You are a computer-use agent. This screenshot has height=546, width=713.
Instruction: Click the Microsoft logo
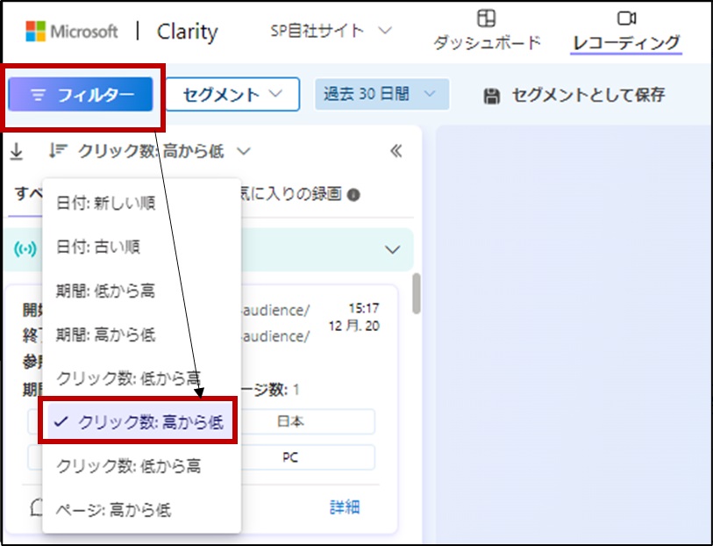pyautogui.click(x=34, y=32)
